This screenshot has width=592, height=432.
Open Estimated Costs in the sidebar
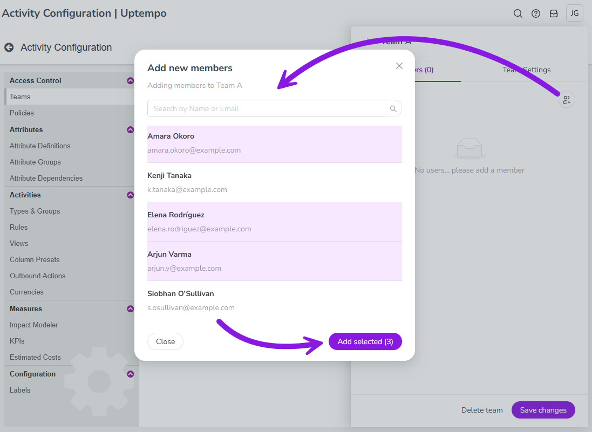(x=70, y=358)
